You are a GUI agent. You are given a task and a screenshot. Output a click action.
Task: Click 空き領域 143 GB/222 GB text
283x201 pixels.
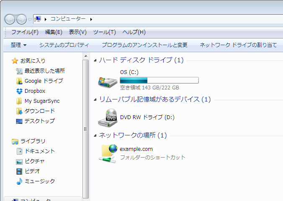tap(149, 88)
